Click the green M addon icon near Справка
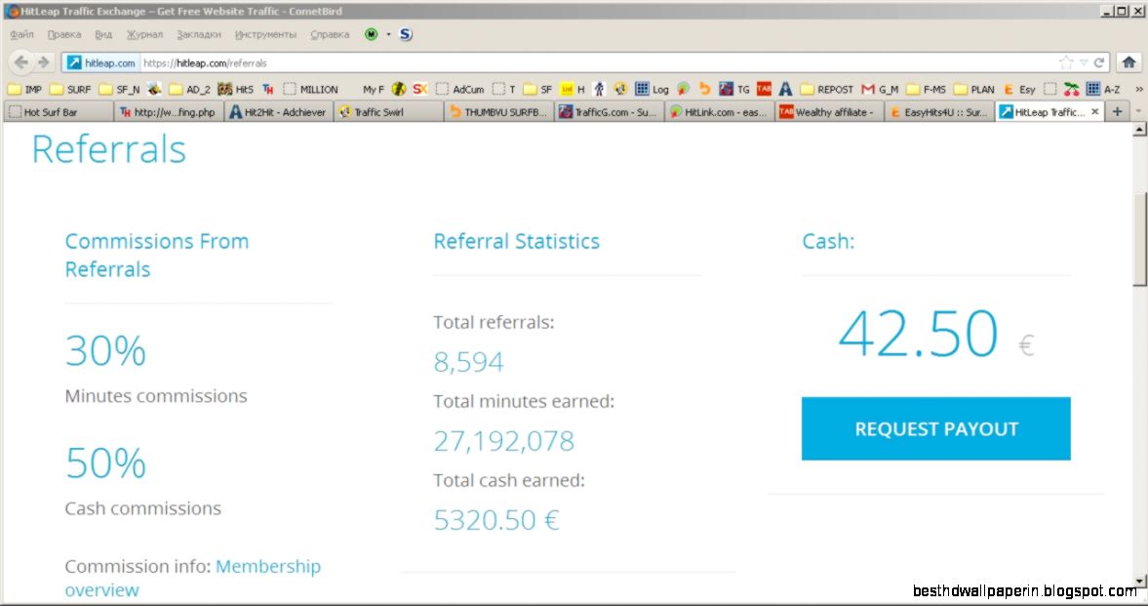This screenshot has height=606, width=1148. tap(371, 34)
